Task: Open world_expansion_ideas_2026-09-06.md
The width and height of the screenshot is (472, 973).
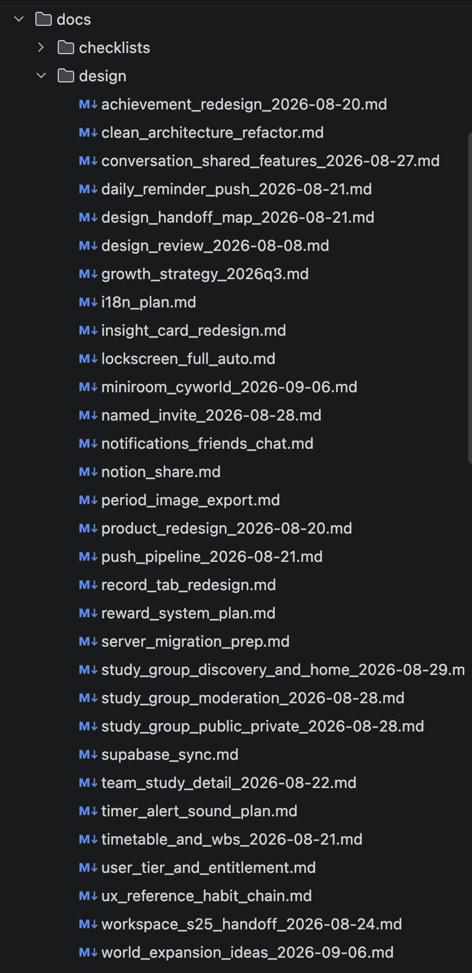Action: [247, 952]
